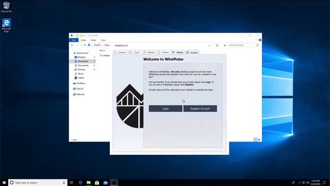Image resolution: width=330 pixels, height=186 pixels.
Task: Open the Microsoft Edge desktop icon
Action: [6, 25]
